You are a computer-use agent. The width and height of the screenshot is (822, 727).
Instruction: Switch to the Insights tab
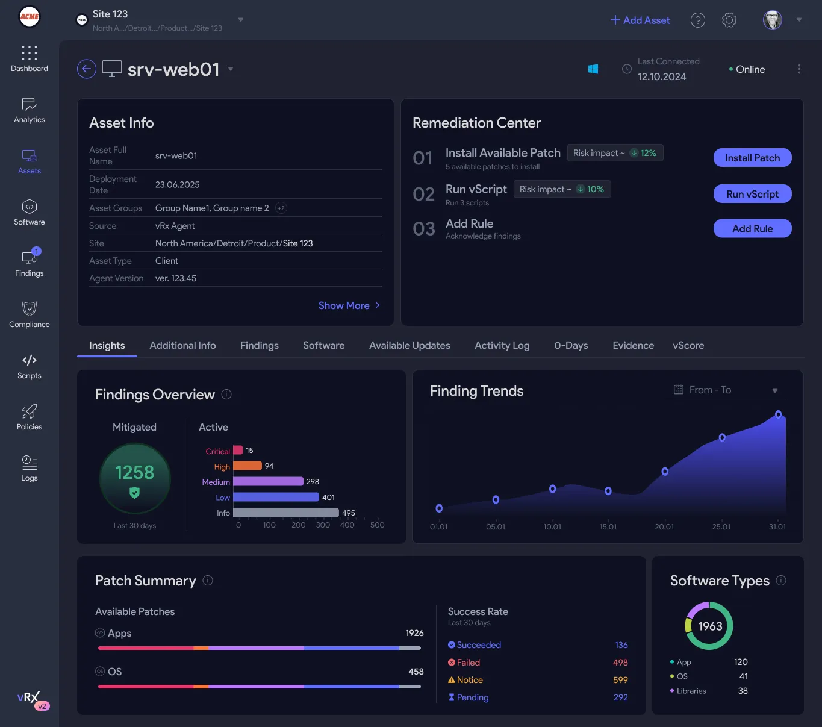[107, 345]
